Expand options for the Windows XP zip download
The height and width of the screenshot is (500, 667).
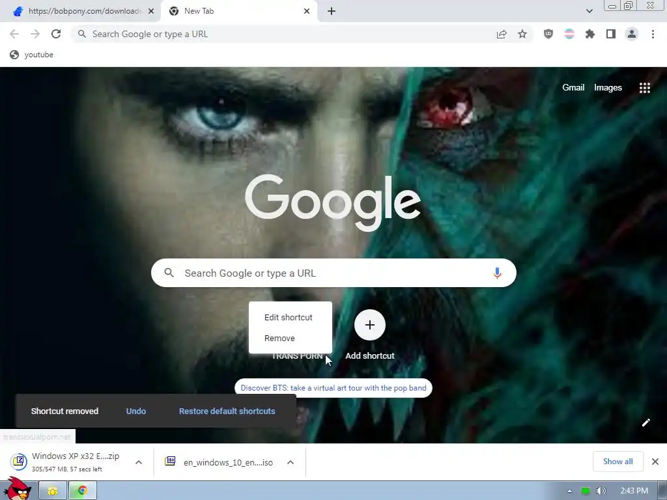pyautogui.click(x=139, y=462)
